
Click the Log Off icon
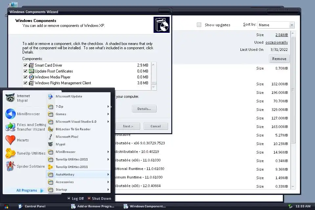point(69,198)
